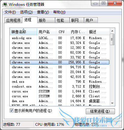Click scrollbar up arrow in process list
The image size is (124, 130).
[112, 31]
